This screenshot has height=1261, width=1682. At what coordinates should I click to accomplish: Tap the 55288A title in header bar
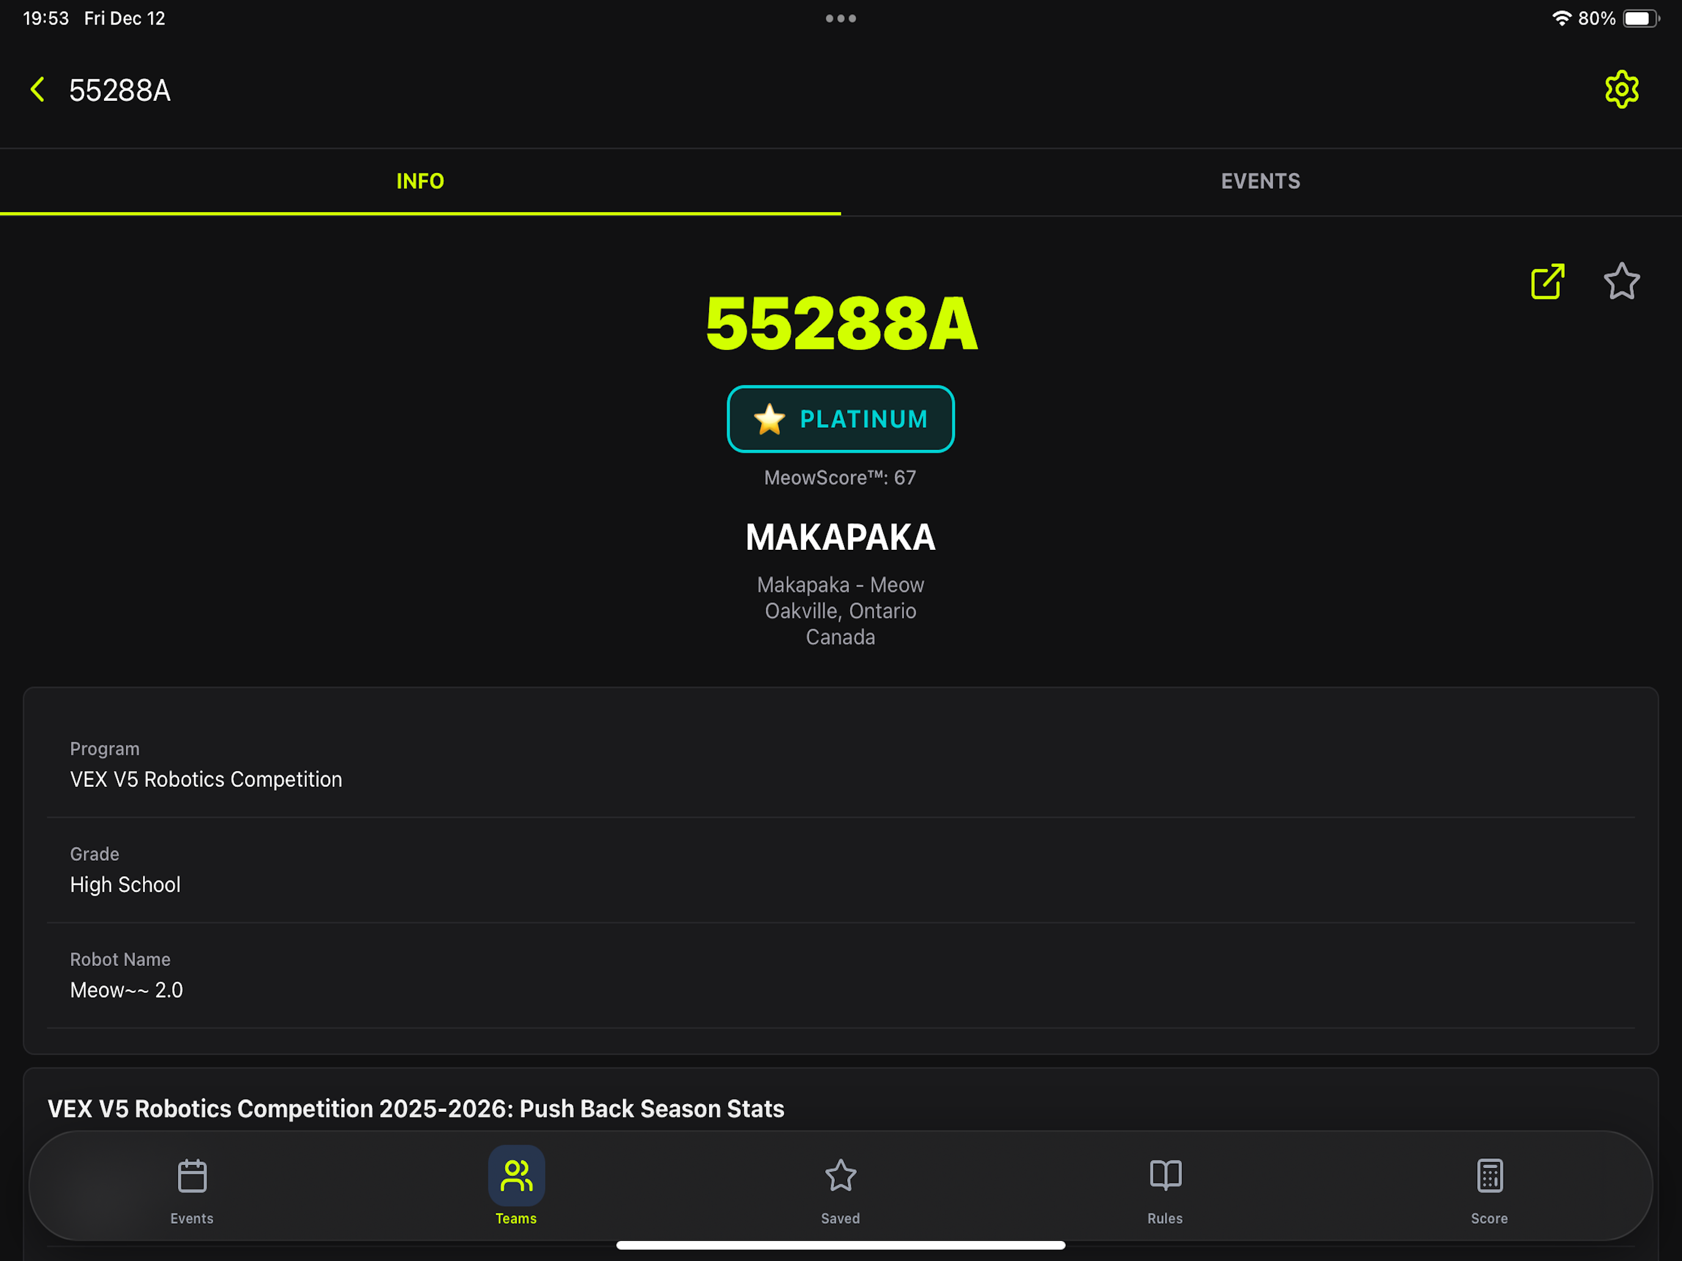coord(120,90)
